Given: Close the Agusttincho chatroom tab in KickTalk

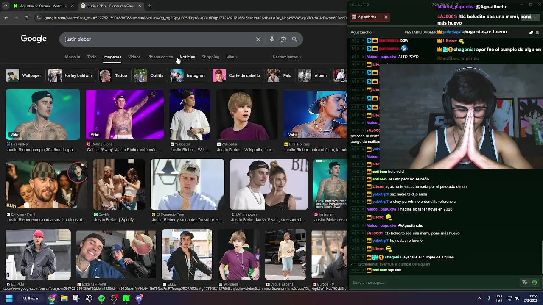Looking at the screenshot, I should point(386,17).
